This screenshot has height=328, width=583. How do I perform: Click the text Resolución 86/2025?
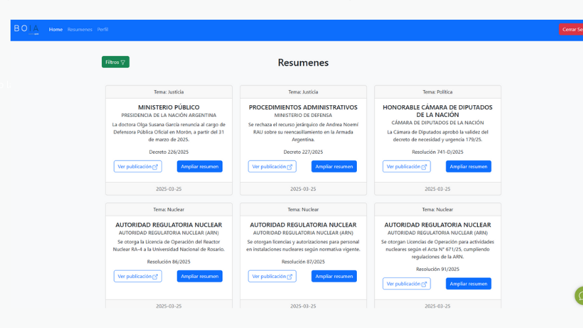169,262
